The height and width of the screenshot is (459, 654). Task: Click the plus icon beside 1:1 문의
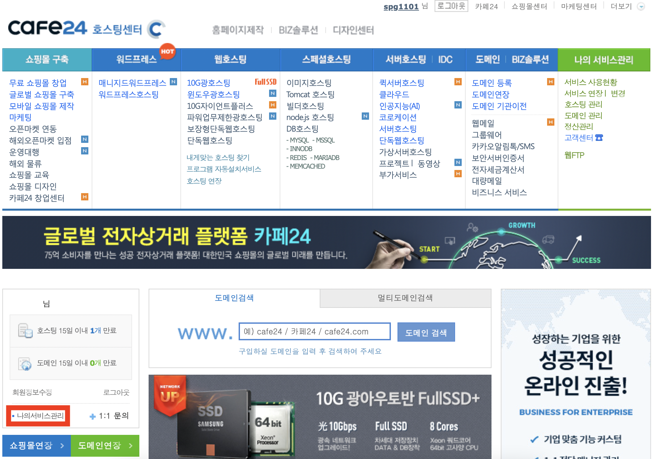coord(93,416)
